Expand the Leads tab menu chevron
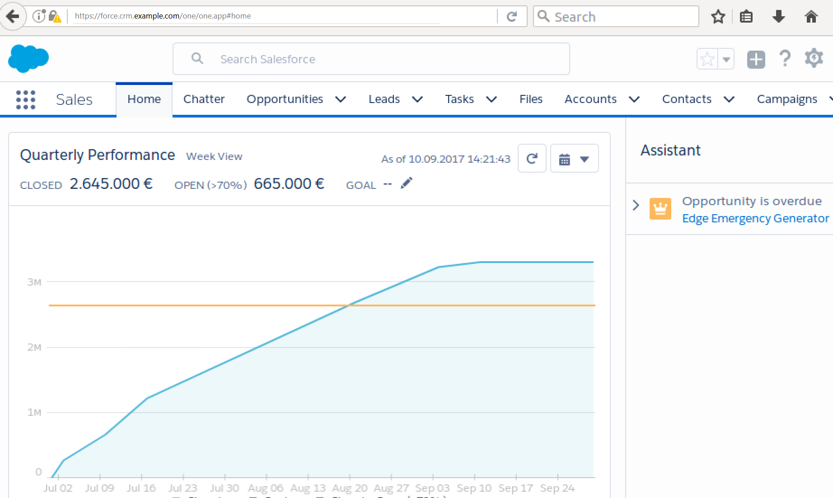Image resolution: width=833 pixels, height=498 pixels. [x=418, y=99]
